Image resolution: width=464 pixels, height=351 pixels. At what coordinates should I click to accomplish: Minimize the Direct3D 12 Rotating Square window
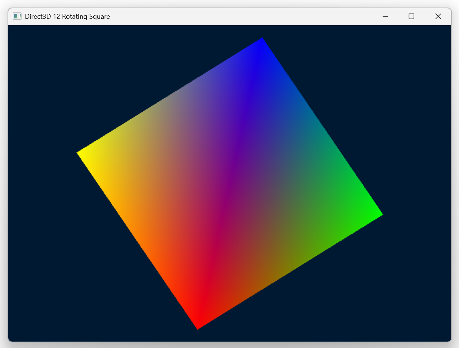click(x=385, y=16)
